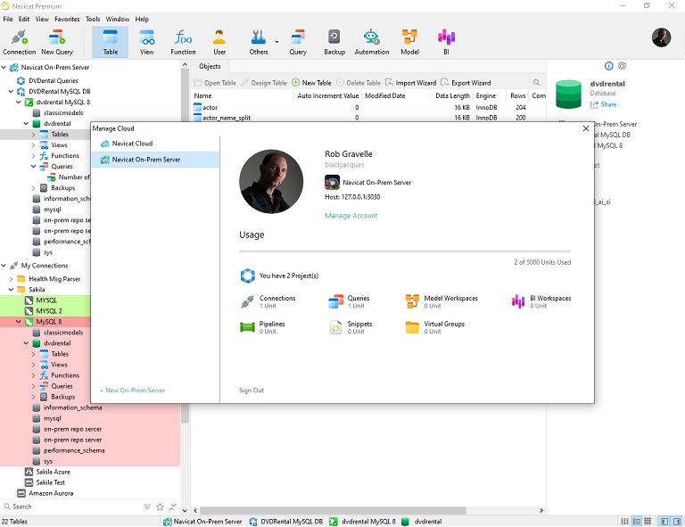Click the Pipelines usage icon
The width and height of the screenshot is (685, 527).
pyautogui.click(x=247, y=327)
